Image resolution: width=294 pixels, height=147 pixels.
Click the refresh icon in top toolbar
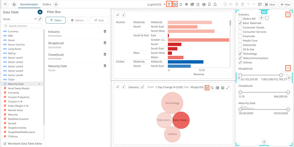point(181,4)
